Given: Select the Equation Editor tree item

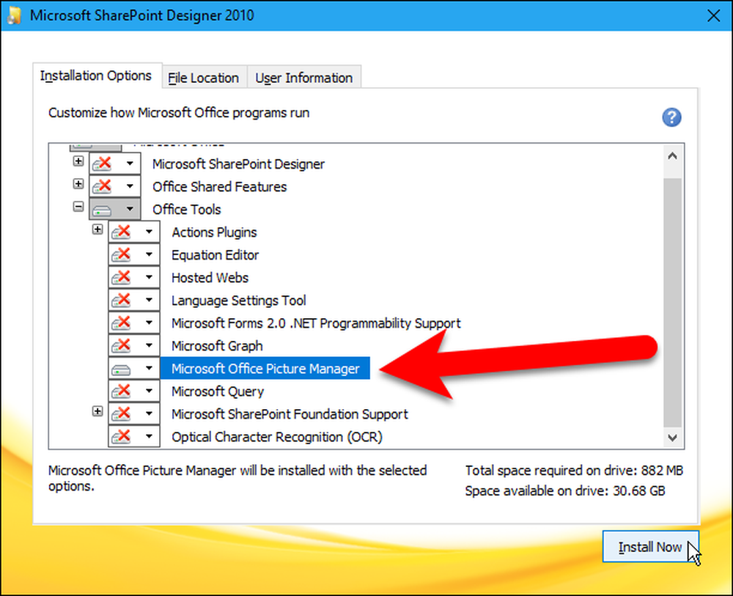Looking at the screenshot, I should 215,255.
